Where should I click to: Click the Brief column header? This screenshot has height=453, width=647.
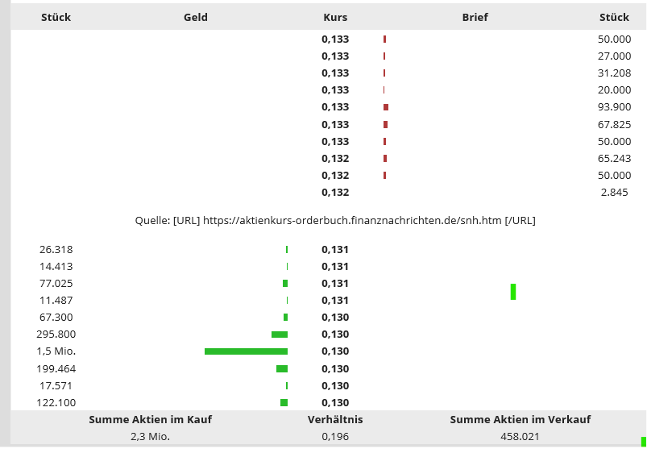coord(475,17)
